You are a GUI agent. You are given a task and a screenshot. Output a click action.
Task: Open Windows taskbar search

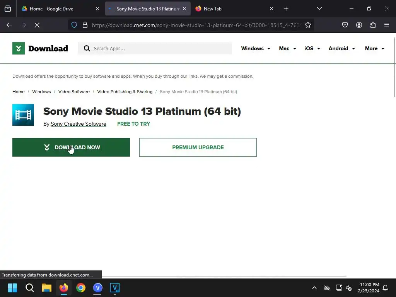[29, 288]
